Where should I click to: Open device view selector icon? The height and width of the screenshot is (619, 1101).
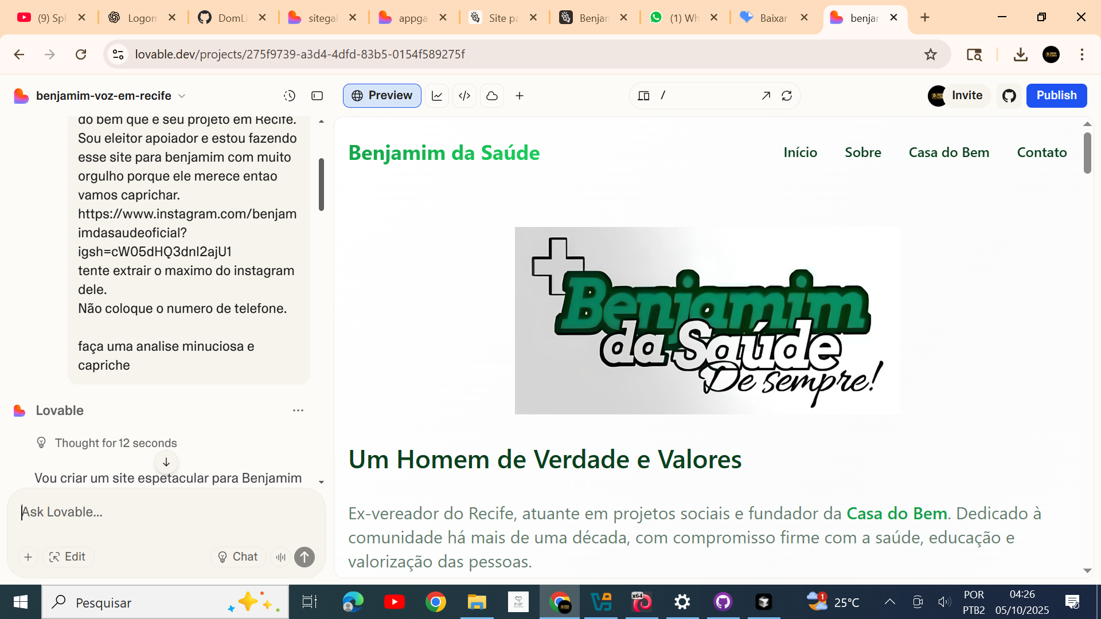pos(643,96)
